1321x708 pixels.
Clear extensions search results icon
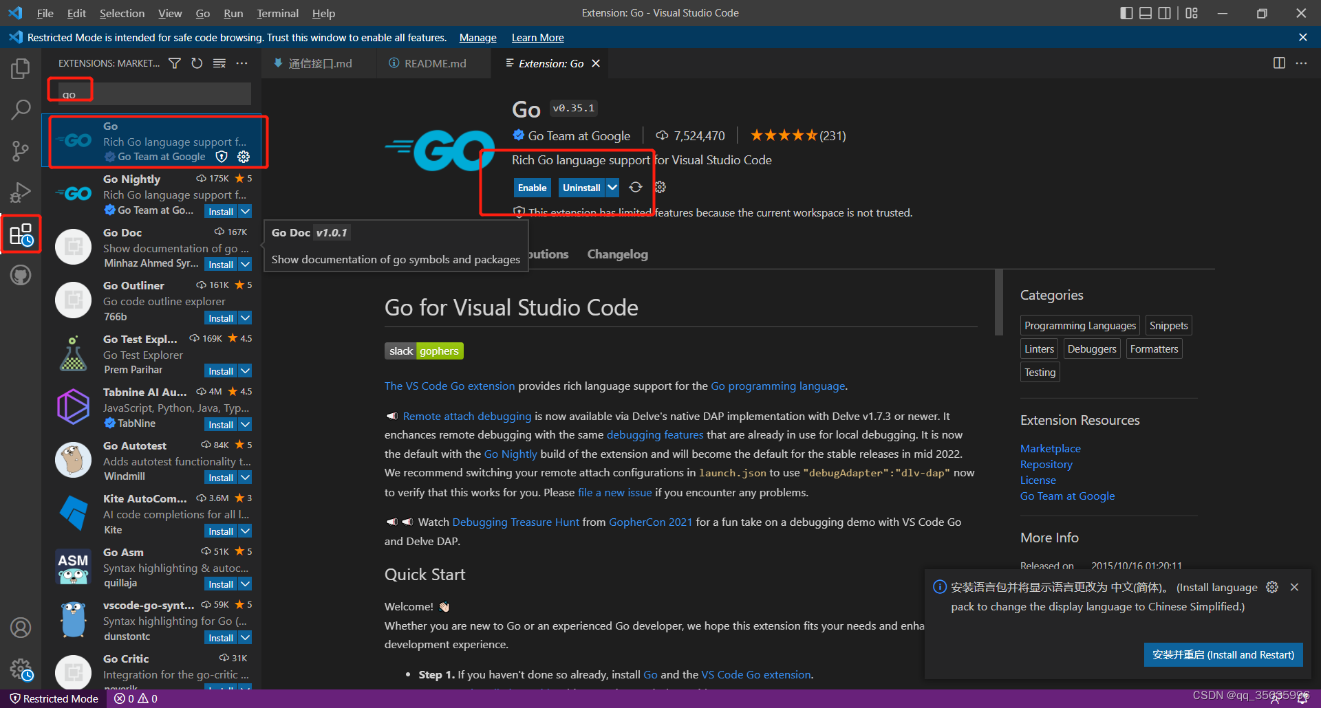pos(219,63)
